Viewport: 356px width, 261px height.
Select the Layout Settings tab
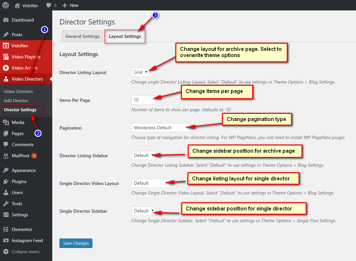[125, 36]
